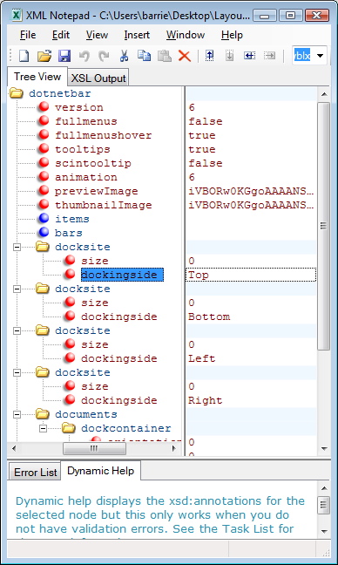Click the dotnetbar root folder icon
338x565 pixels.
17,93
